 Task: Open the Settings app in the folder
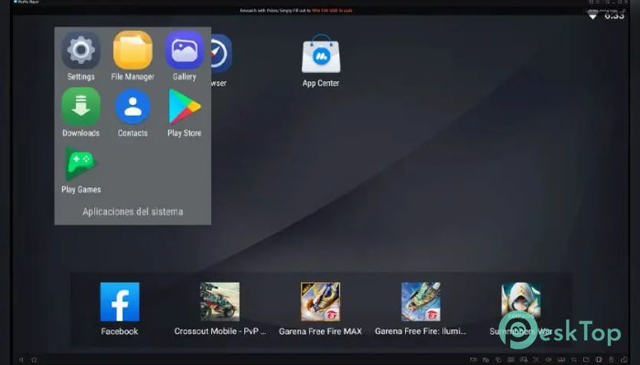[x=80, y=51]
